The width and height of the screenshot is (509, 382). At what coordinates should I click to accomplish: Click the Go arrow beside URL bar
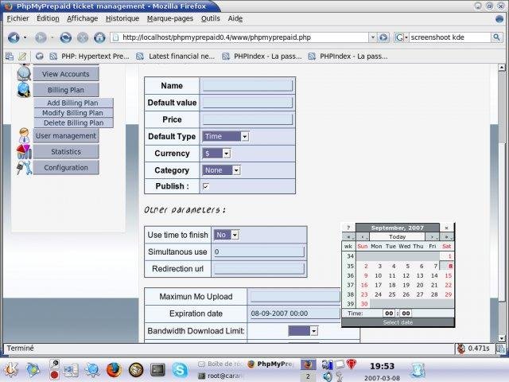383,37
